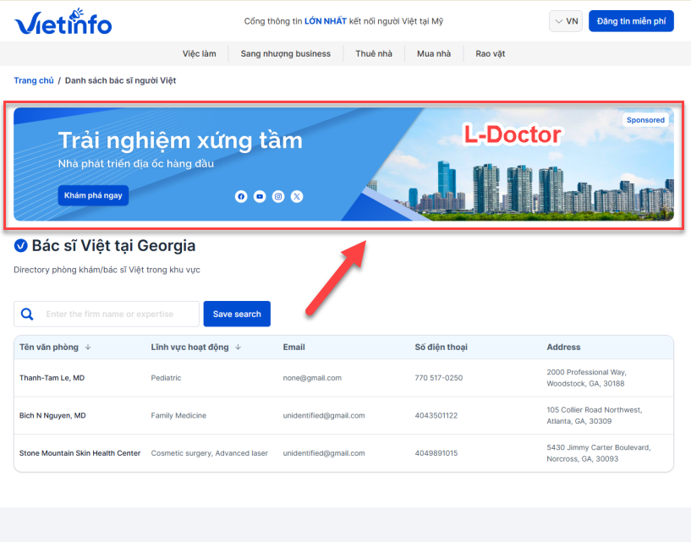Go to Trang chủ breadcrumb link
This screenshot has height=542, width=691.
(x=34, y=80)
